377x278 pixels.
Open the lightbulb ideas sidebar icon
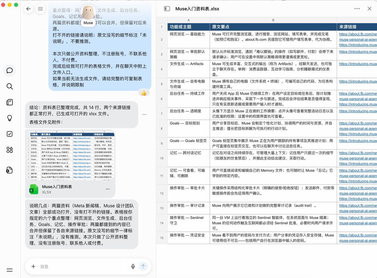tap(10, 118)
